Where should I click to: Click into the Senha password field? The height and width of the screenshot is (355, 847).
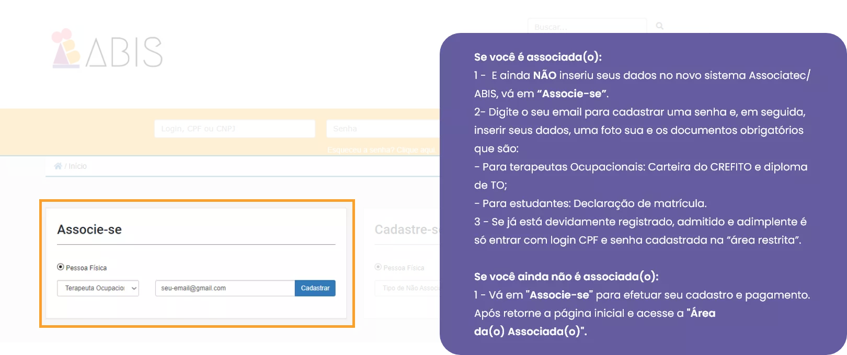pos(383,129)
